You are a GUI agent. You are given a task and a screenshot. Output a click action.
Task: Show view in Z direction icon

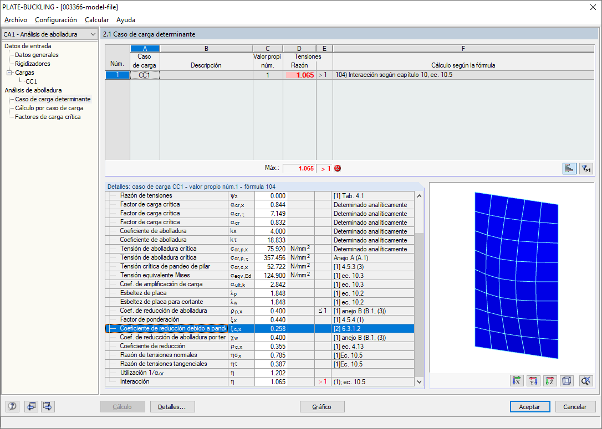coord(550,381)
